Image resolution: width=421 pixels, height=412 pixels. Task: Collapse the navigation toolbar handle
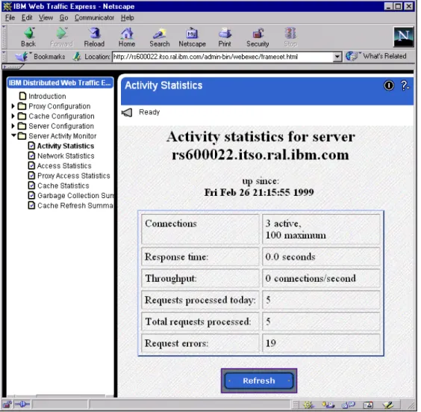click(x=4, y=37)
